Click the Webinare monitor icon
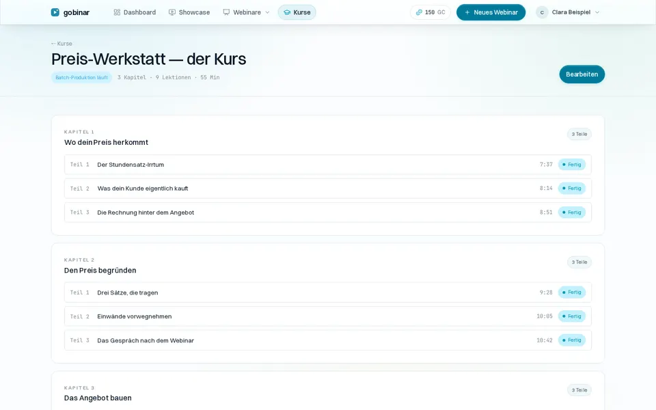 tap(226, 12)
